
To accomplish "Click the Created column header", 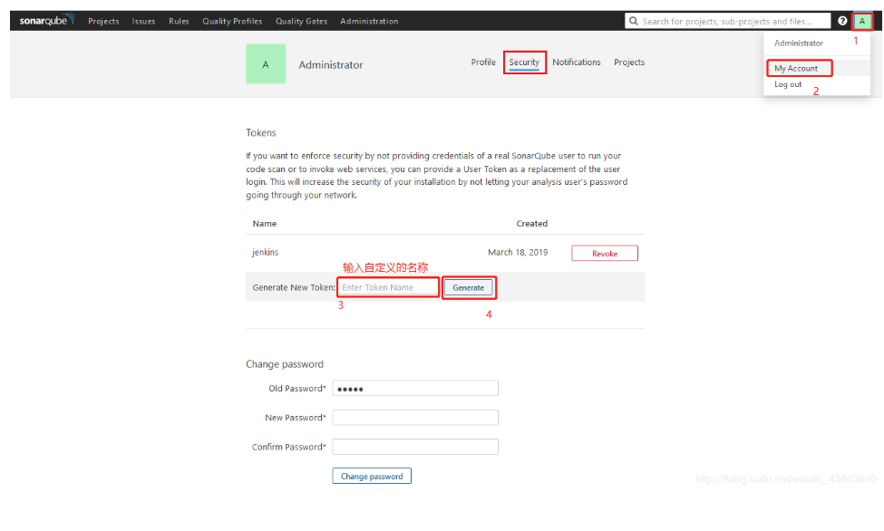I will [531, 223].
